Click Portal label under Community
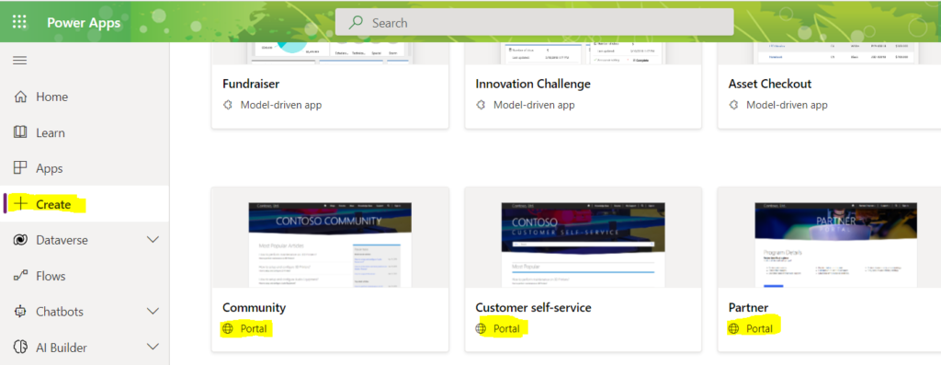This screenshot has height=365, width=941. pyautogui.click(x=254, y=328)
